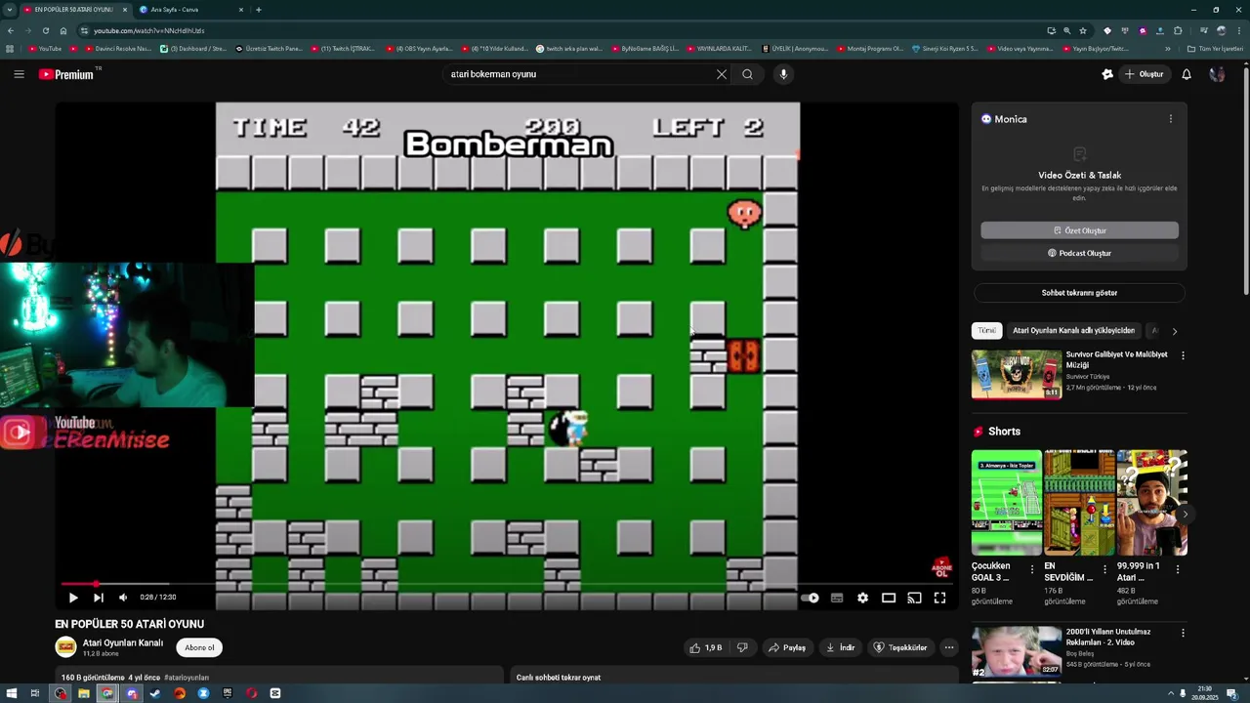1250x703 pixels.
Task: Open Davinci Resolve bookmark
Action: (117, 49)
